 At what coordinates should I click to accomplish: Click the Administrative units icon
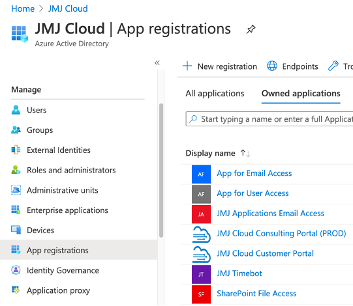tap(16, 190)
